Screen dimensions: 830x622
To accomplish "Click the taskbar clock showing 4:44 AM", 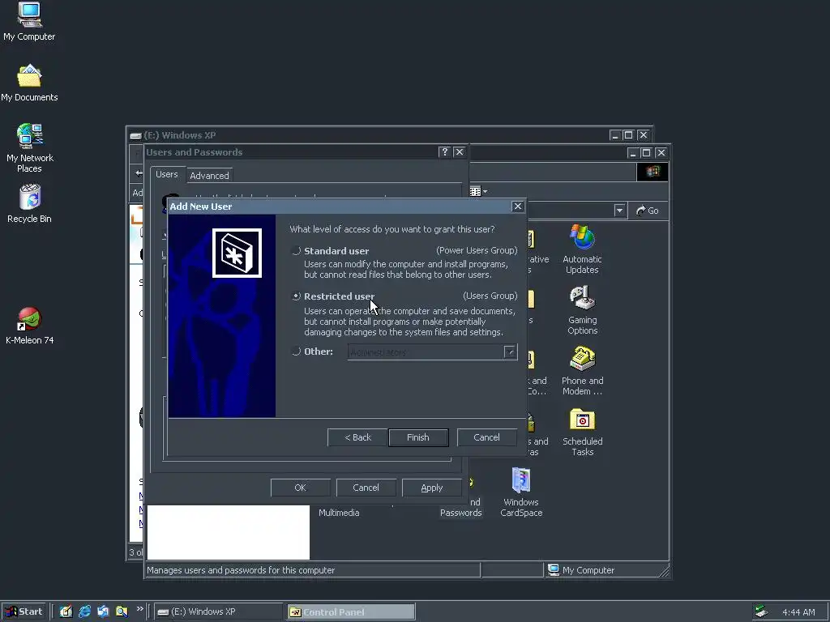I will coord(798,612).
